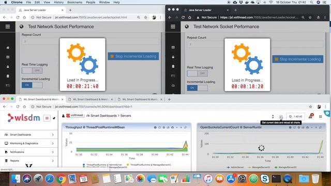This screenshot has width=331, height=186.
Task: Open Bookmarks menu in macOS menu bar
Action: (74, 2)
